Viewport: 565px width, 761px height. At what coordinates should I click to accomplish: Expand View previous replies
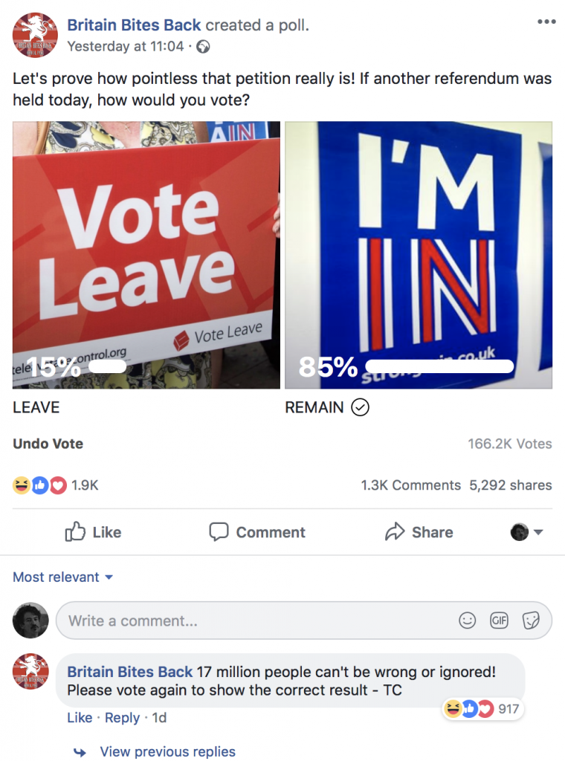pyautogui.click(x=167, y=751)
